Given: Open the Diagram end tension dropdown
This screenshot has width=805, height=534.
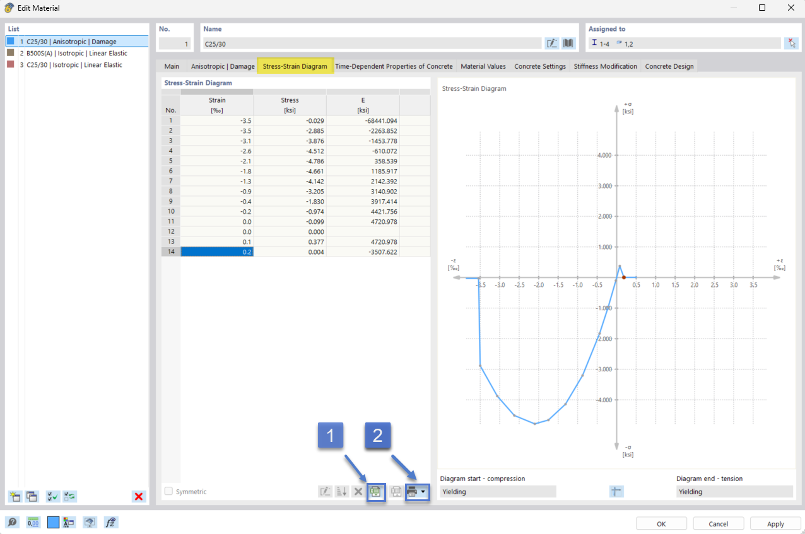Looking at the screenshot, I should tap(734, 491).
